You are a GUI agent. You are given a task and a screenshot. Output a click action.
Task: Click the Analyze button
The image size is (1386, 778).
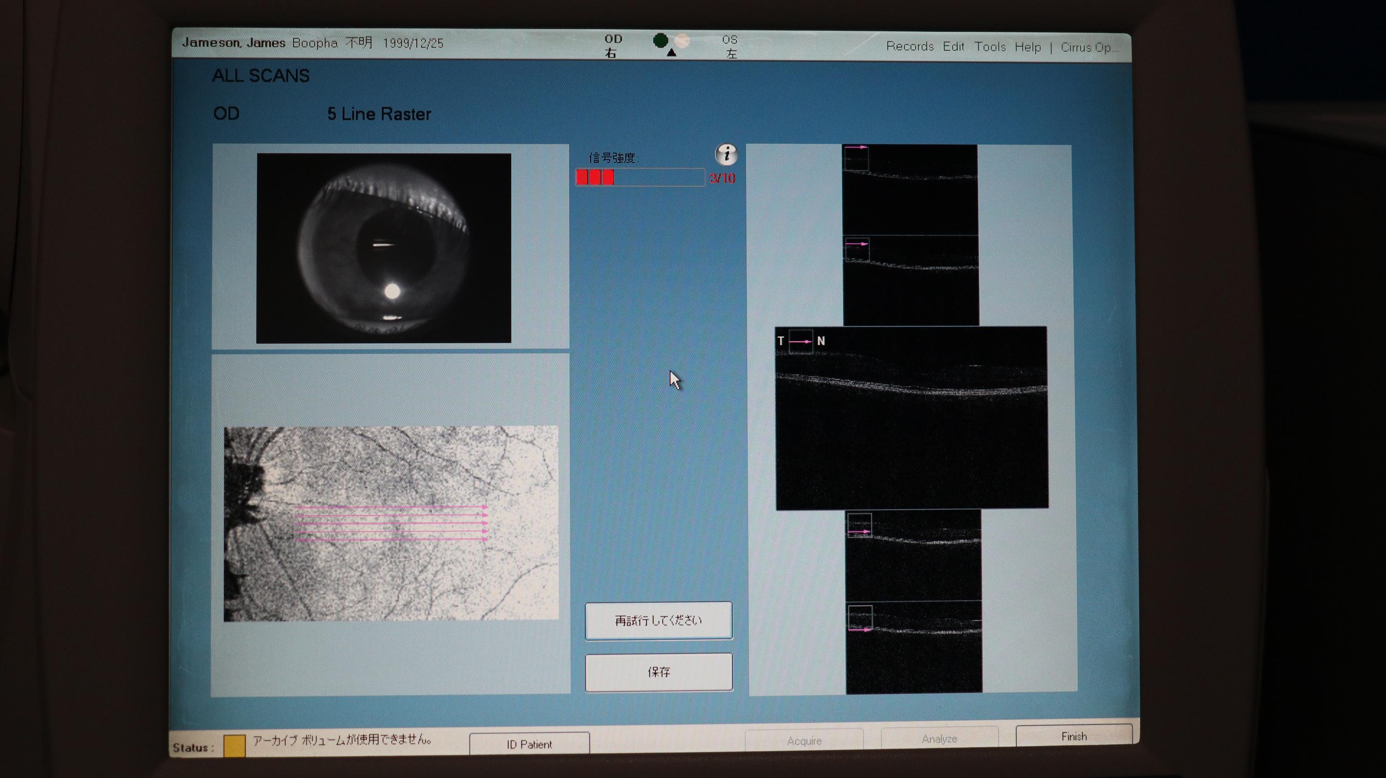(939, 739)
